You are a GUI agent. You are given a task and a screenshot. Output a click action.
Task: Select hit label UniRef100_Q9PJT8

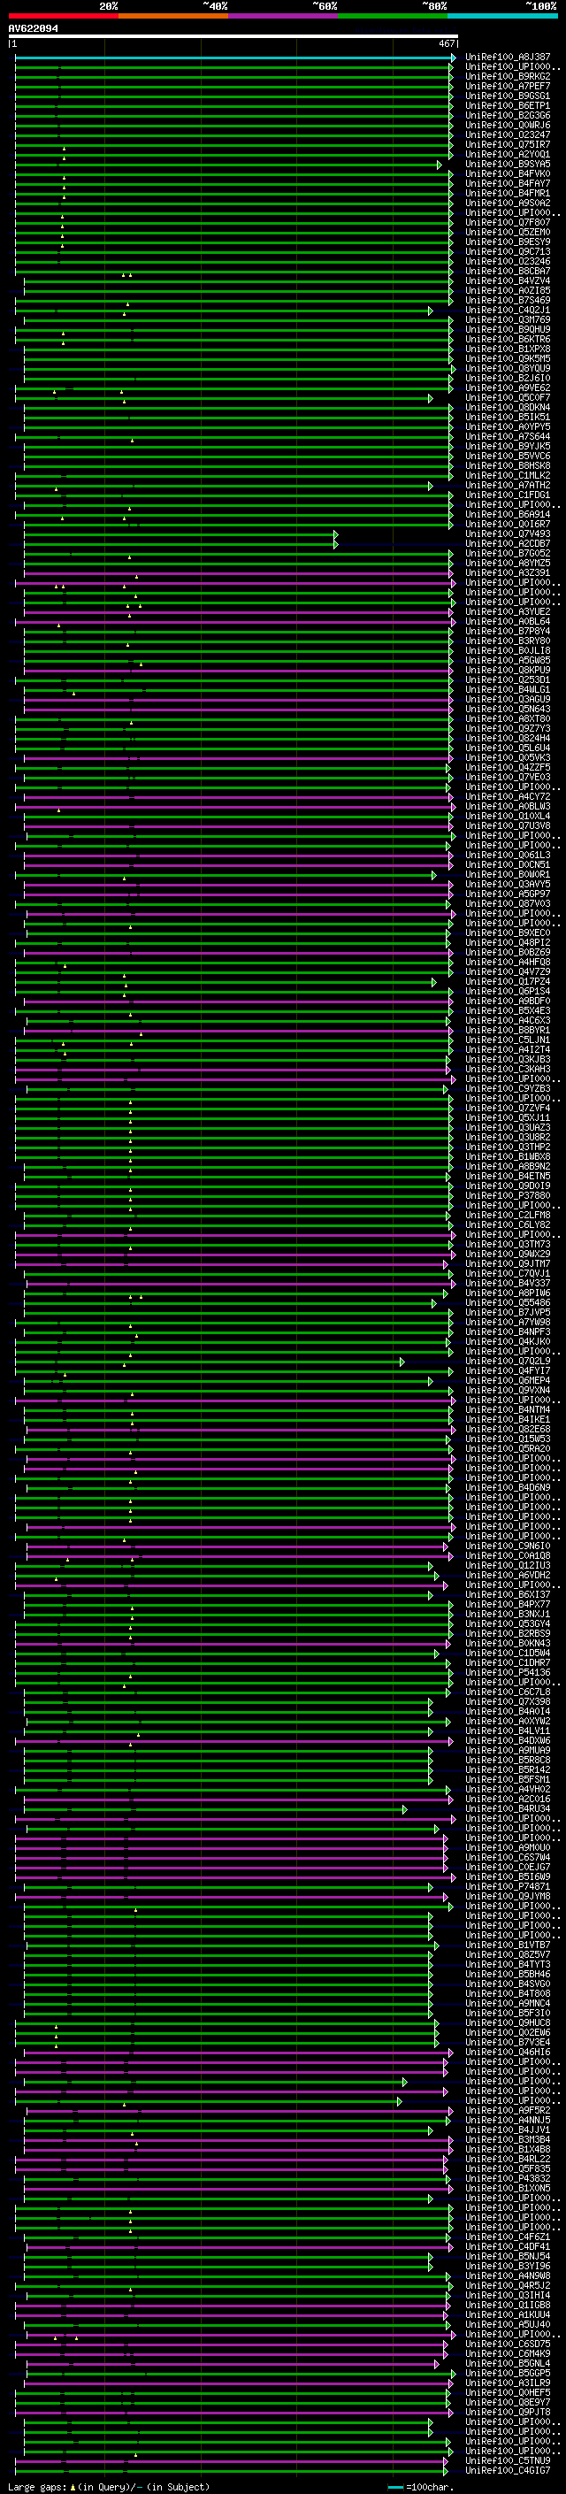508,2412
